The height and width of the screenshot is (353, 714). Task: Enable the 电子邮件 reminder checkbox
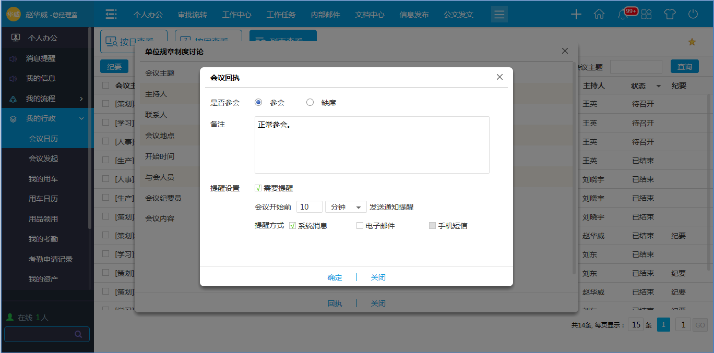tap(359, 225)
